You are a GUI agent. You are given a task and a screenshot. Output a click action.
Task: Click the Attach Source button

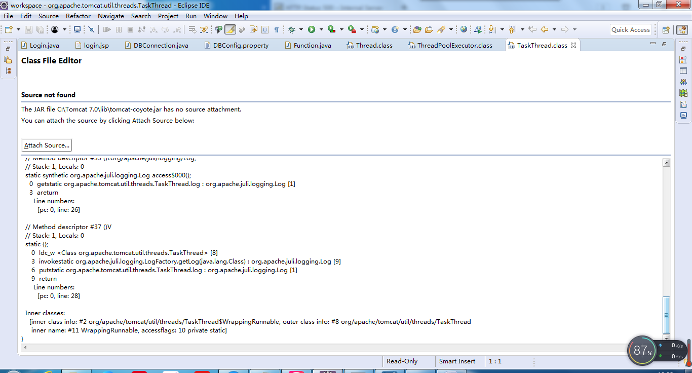47,145
